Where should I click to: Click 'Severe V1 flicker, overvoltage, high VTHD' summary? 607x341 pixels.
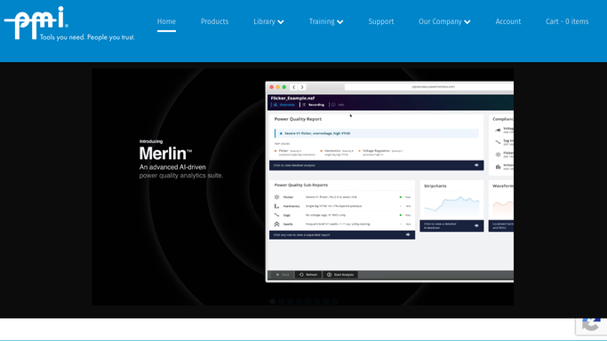pos(376,133)
